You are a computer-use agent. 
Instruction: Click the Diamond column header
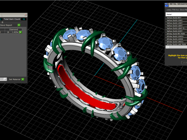14,30
